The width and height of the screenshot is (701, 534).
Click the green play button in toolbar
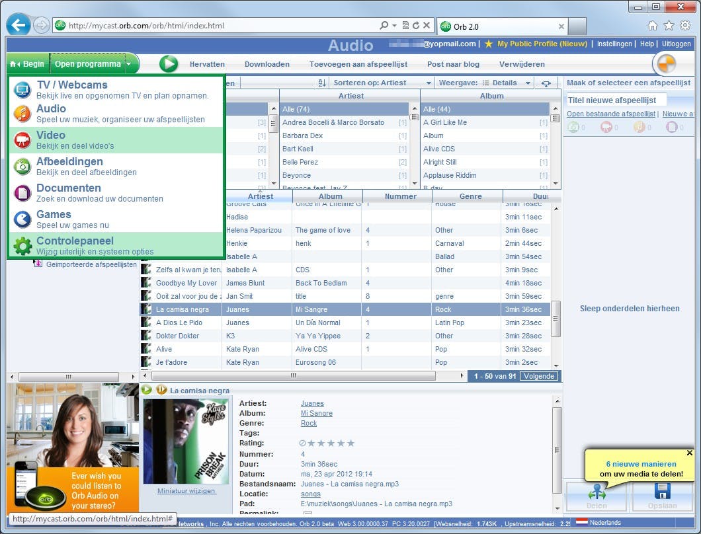coord(169,64)
